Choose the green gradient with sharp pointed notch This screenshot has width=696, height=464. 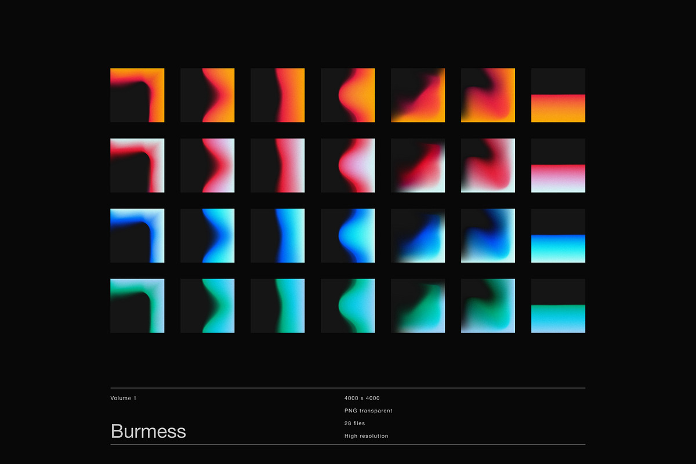pyautogui.click(x=208, y=306)
